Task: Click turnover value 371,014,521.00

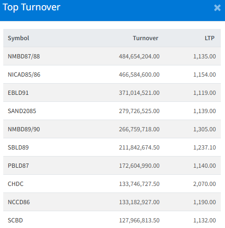Action: 139,93
